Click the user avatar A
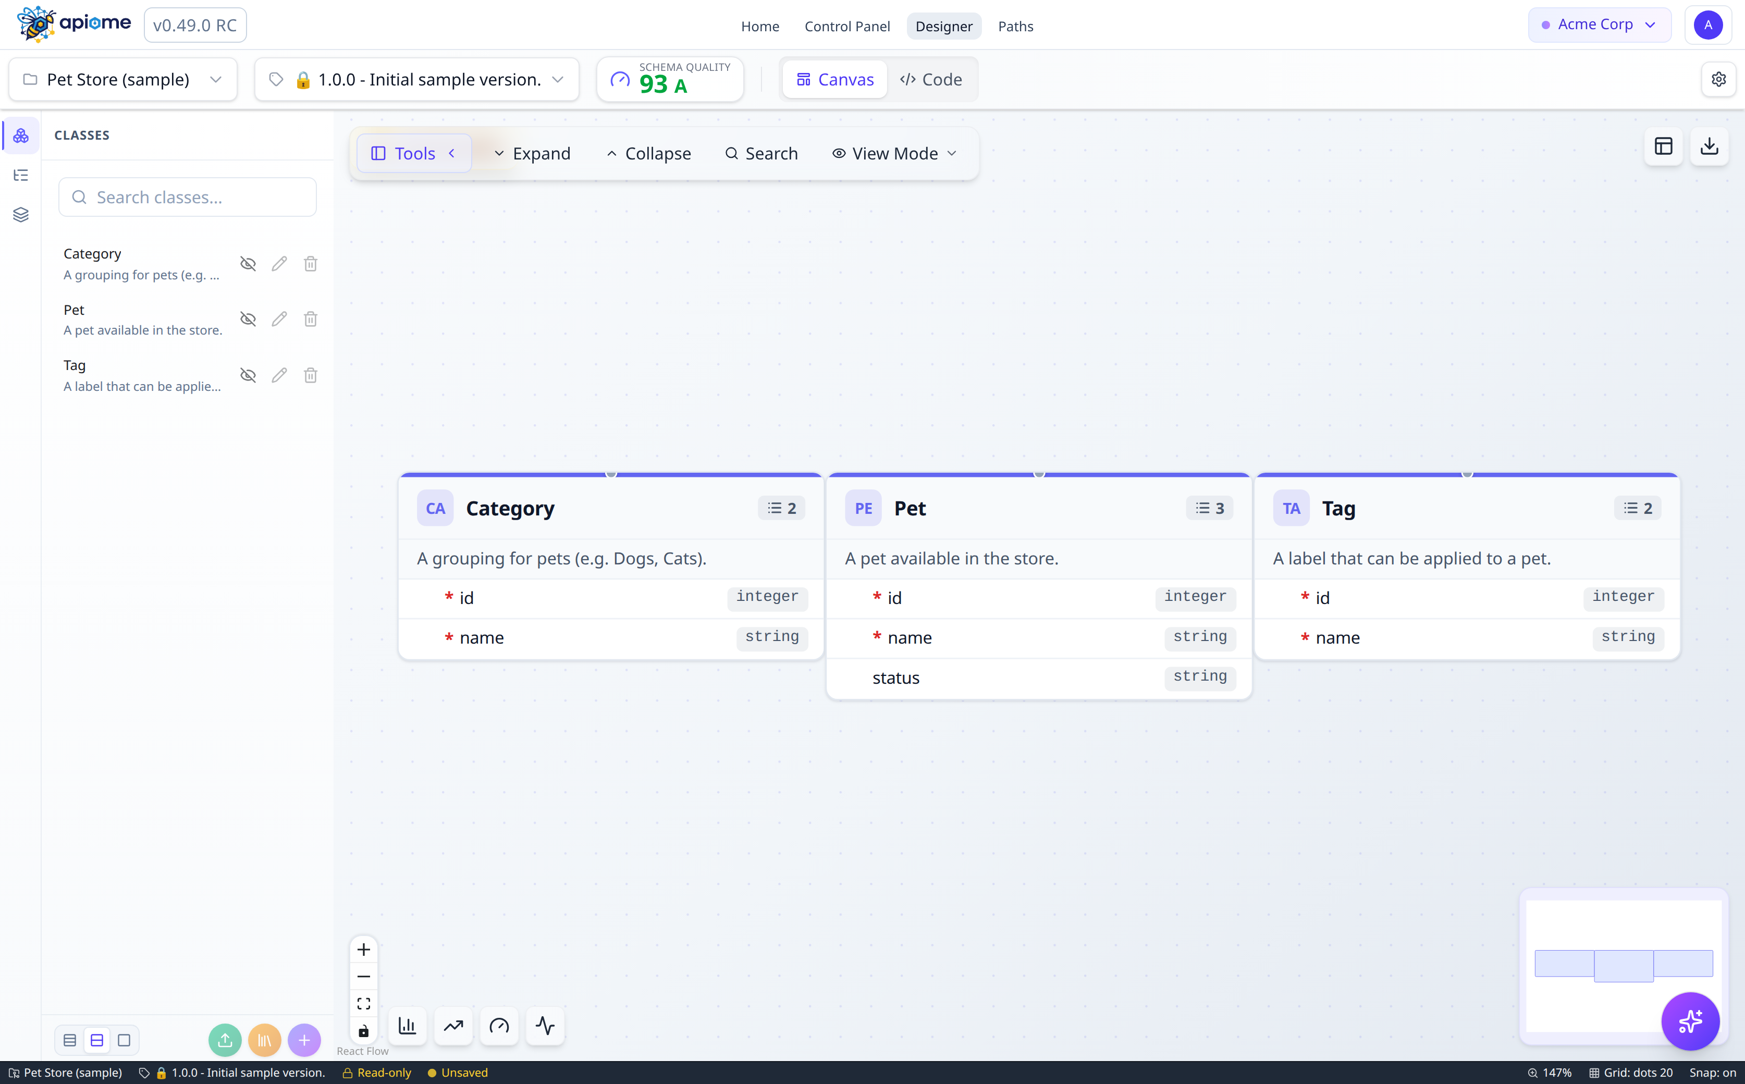The width and height of the screenshot is (1745, 1084). (x=1709, y=25)
